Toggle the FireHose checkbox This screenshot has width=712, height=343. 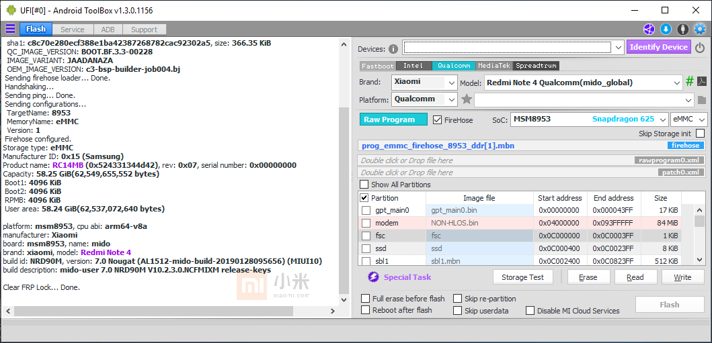[437, 120]
